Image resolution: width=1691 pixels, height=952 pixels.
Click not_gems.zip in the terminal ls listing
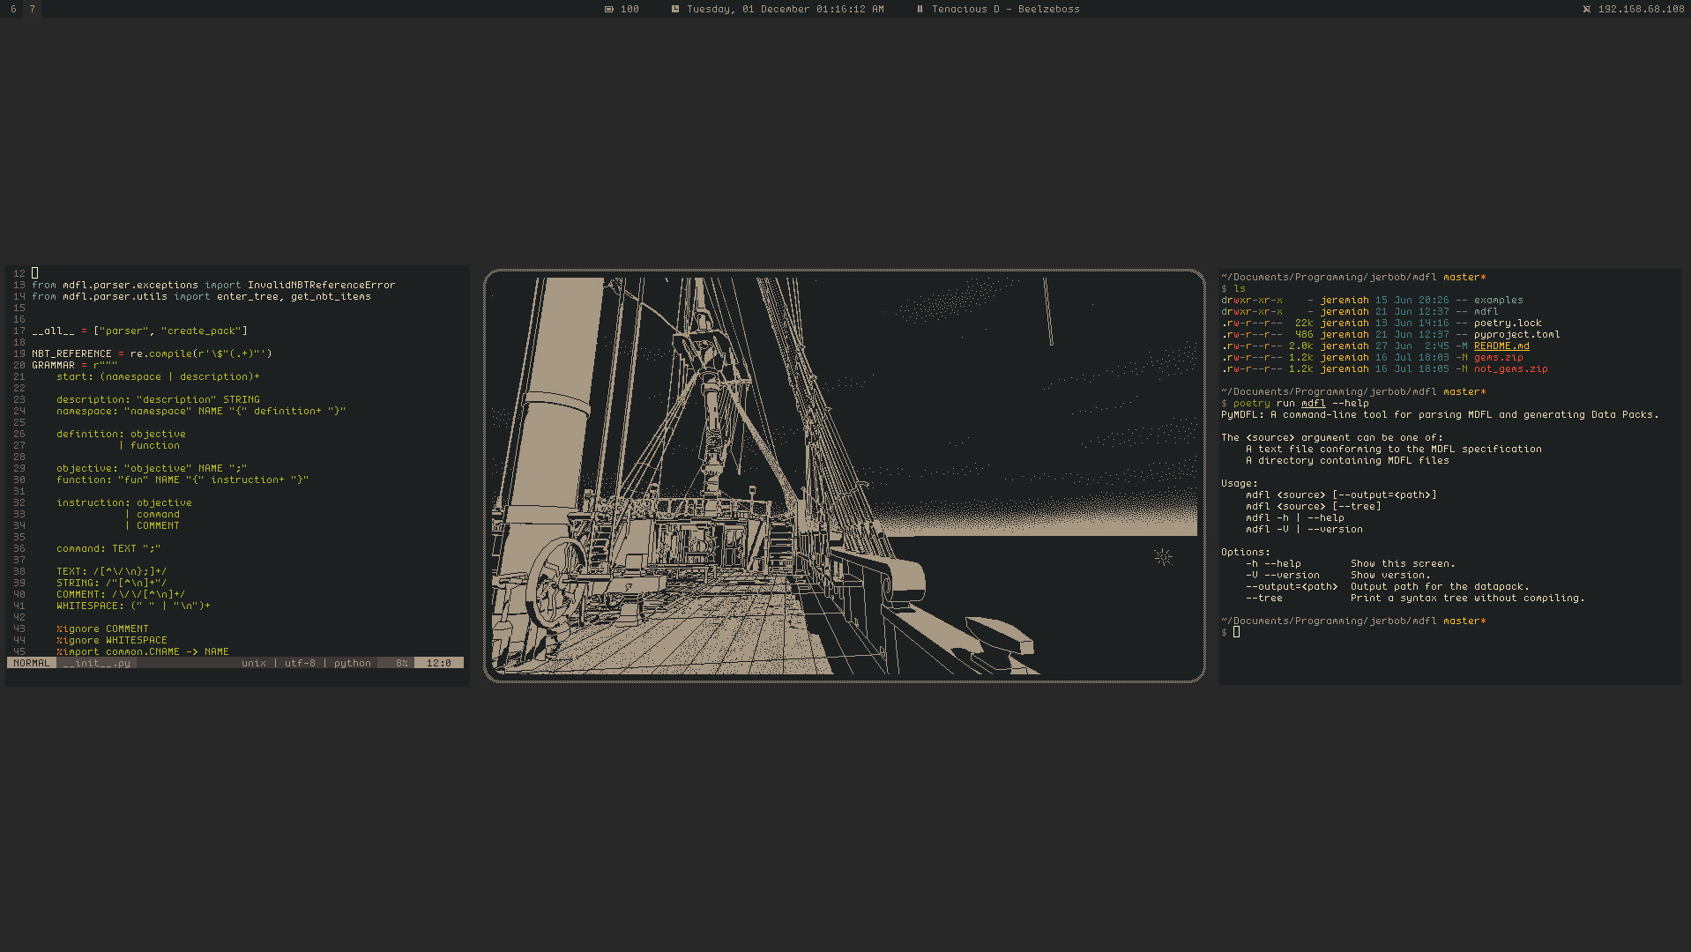tap(1510, 368)
